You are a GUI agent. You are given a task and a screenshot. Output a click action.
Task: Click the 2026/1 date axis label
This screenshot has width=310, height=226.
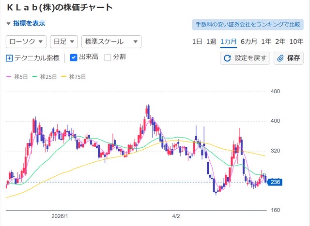[x=60, y=216]
